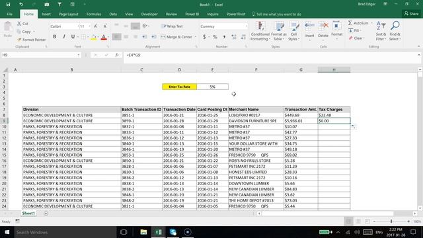The width and height of the screenshot is (423, 238).
Task: Click the Share button
Action: 411,13
